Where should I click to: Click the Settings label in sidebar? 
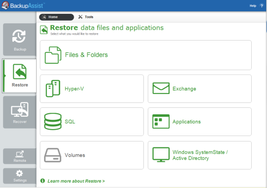[20, 180]
